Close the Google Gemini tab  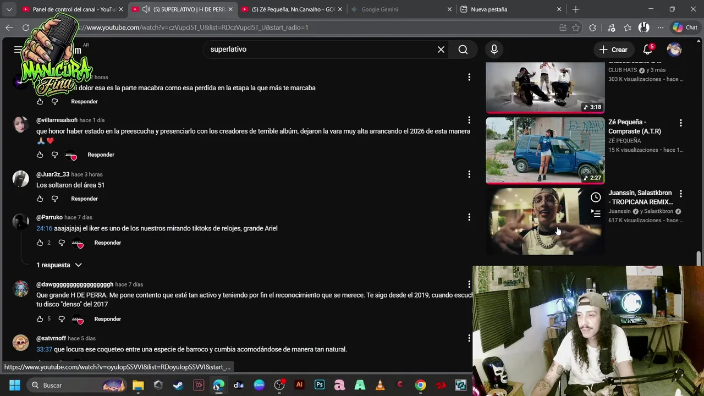(449, 9)
